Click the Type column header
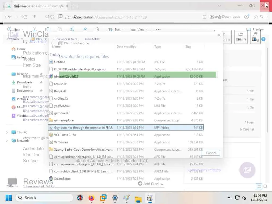 coord(157,46)
